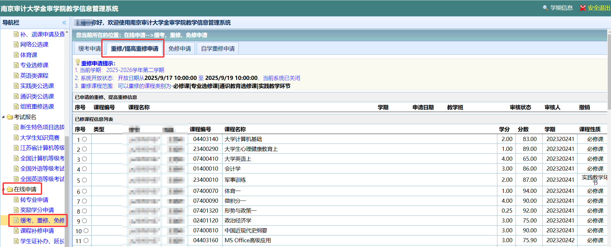Viewport: 611px width, 247px height.
Task: Click the red X 安全退出 icon
Action: click(x=583, y=8)
